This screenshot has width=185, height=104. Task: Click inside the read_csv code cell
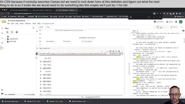[x=80, y=54]
